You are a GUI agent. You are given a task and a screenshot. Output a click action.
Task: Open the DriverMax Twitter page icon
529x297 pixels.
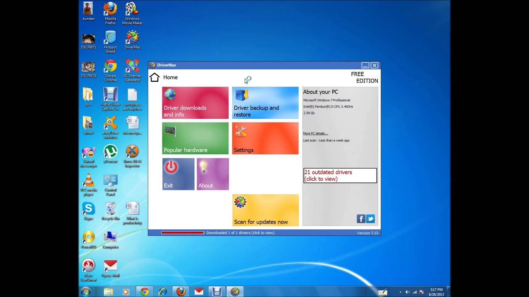[371, 219]
